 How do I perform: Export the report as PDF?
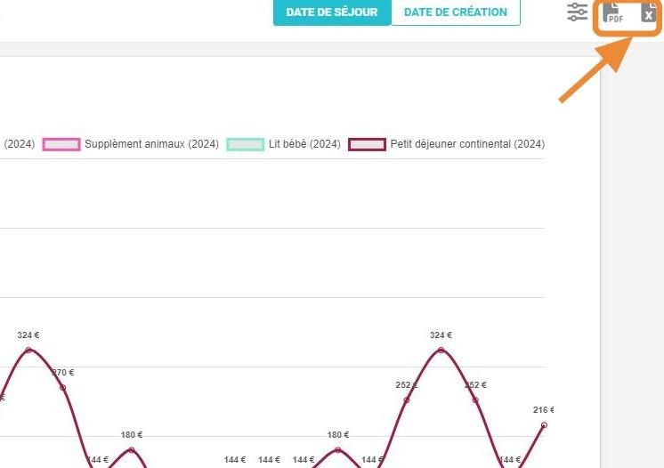[x=613, y=12]
